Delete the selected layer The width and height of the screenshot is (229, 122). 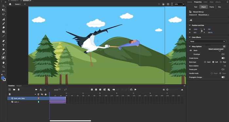click(x=19, y=89)
